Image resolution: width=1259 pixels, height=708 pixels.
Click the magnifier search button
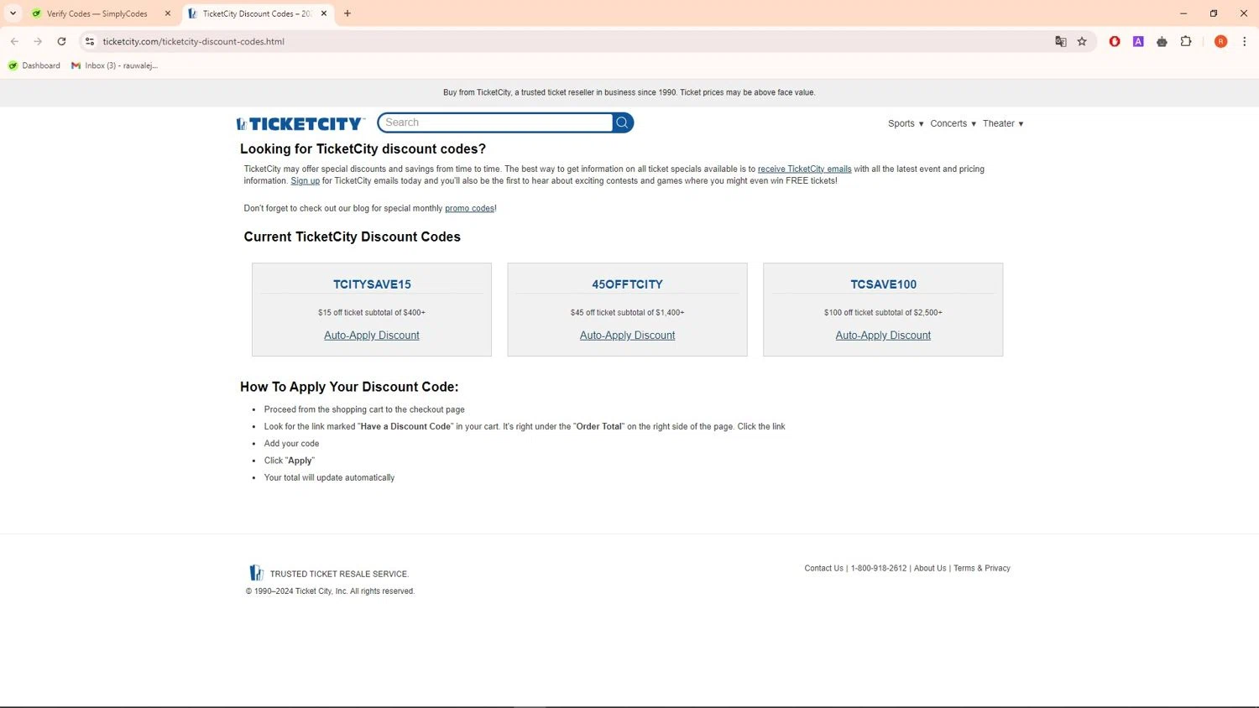pos(622,122)
